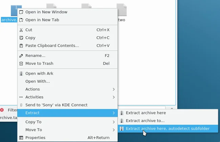Click the Open in New Window icon
The width and height of the screenshot is (220, 142).
(21, 12)
